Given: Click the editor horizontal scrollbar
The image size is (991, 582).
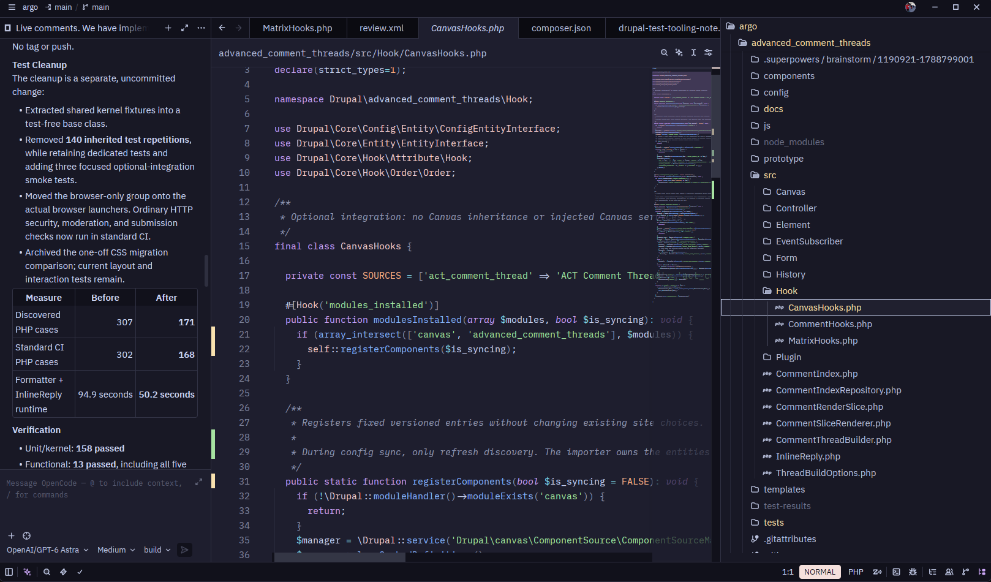Looking at the screenshot, I should [340, 557].
